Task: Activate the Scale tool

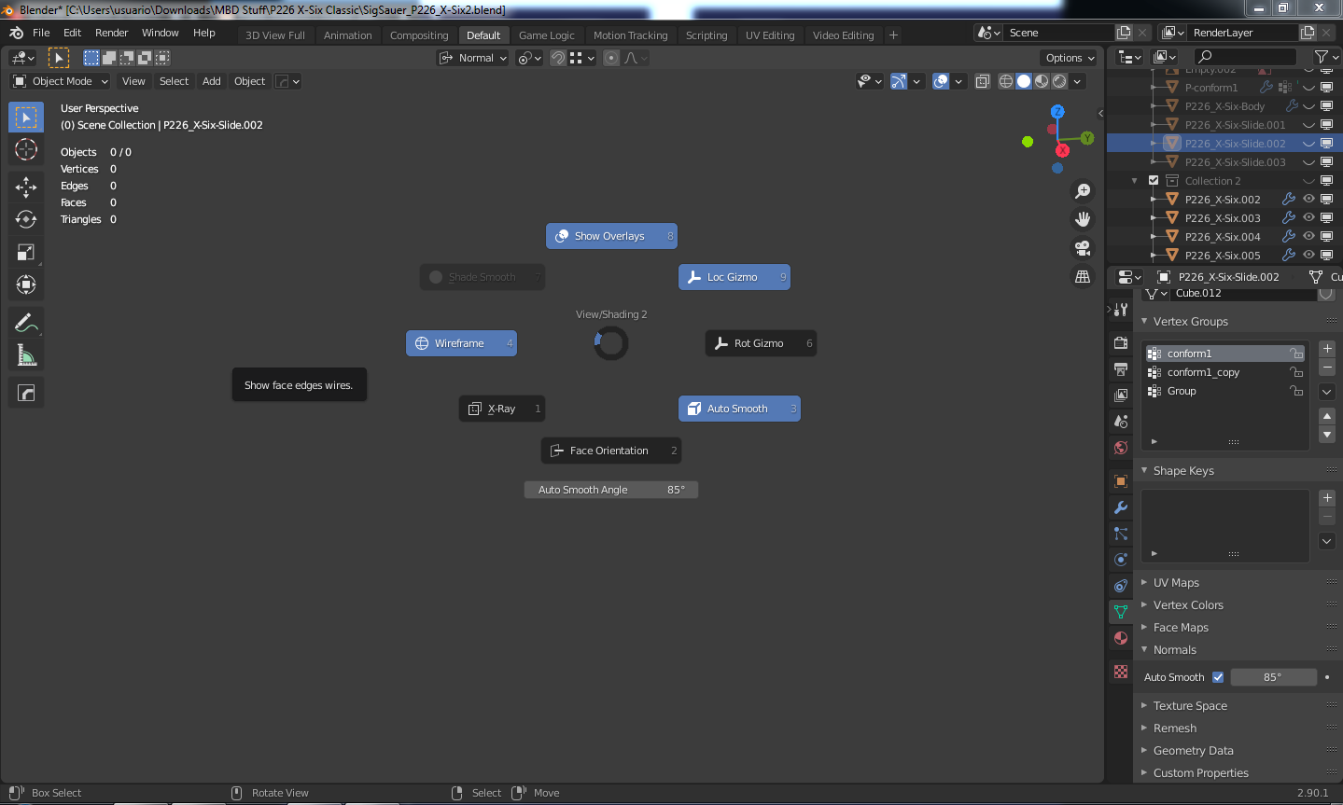Action: coord(26,252)
